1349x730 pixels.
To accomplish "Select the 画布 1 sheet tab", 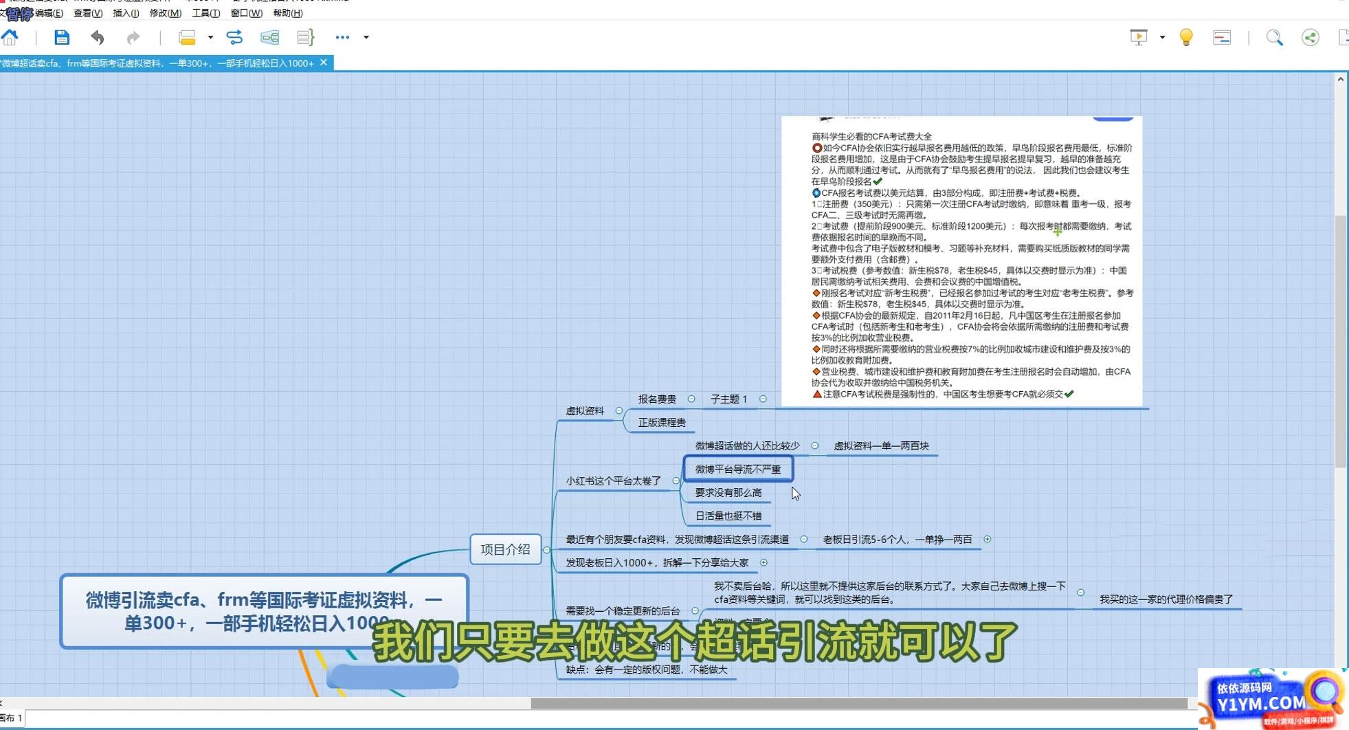I will click(12, 718).
